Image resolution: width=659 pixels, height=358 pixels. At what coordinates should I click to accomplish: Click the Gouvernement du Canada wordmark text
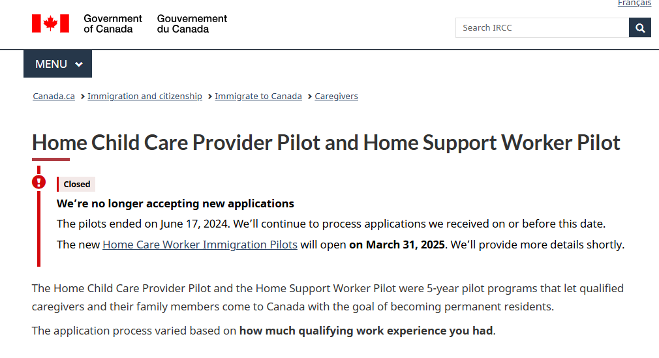(x=192, y=23)
